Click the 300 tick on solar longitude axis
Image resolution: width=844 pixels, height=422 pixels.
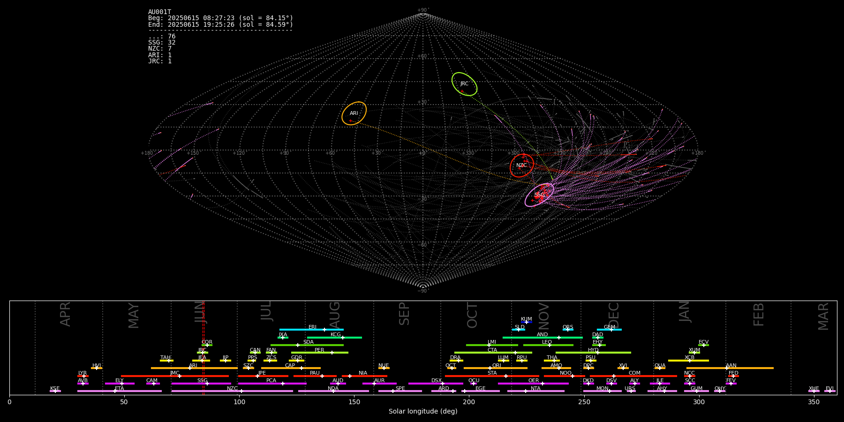click(699, 402)
